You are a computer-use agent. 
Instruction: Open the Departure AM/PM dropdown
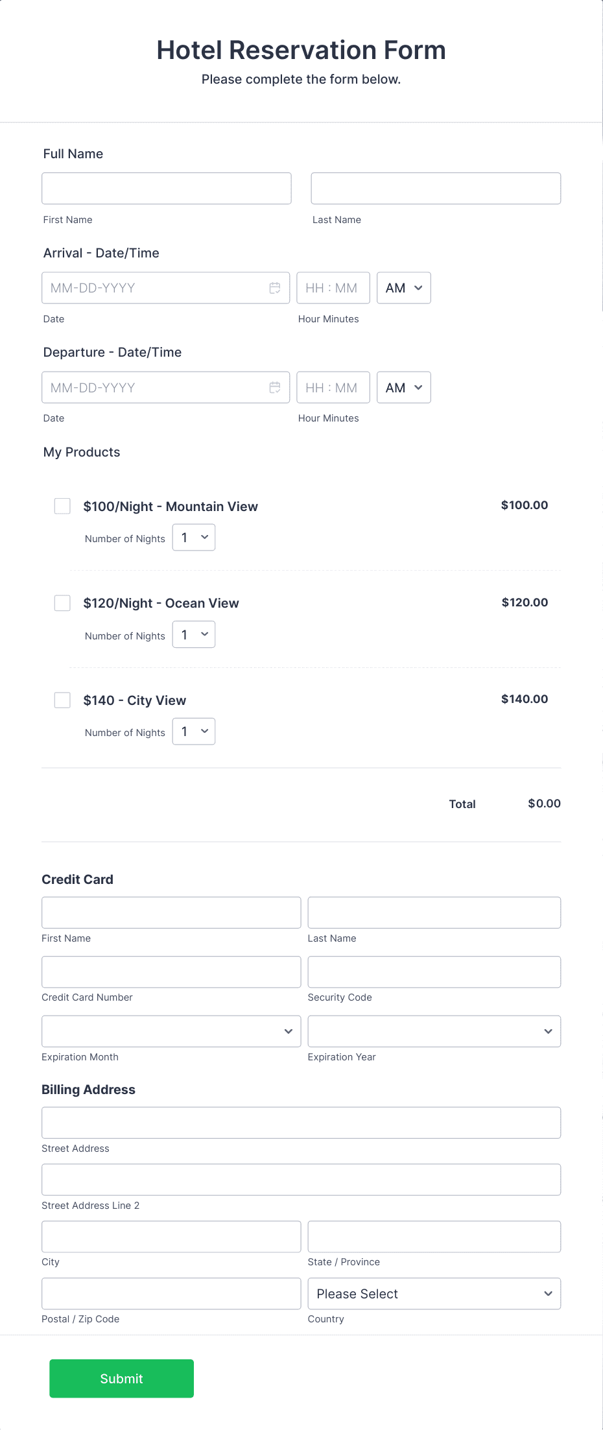pos(404,387)
